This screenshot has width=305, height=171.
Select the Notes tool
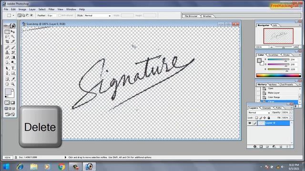click(x=7, y=79)
